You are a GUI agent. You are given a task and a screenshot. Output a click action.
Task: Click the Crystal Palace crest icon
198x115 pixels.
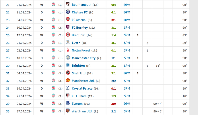[68, 88]
